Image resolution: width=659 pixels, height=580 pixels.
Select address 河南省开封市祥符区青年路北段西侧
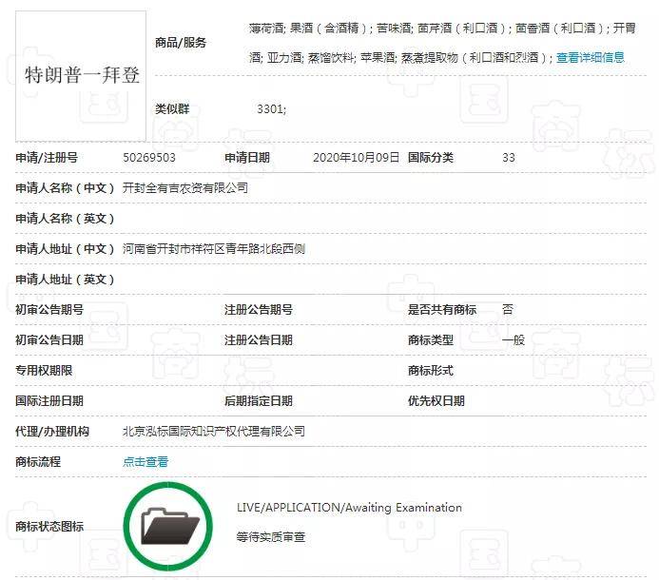214,249
